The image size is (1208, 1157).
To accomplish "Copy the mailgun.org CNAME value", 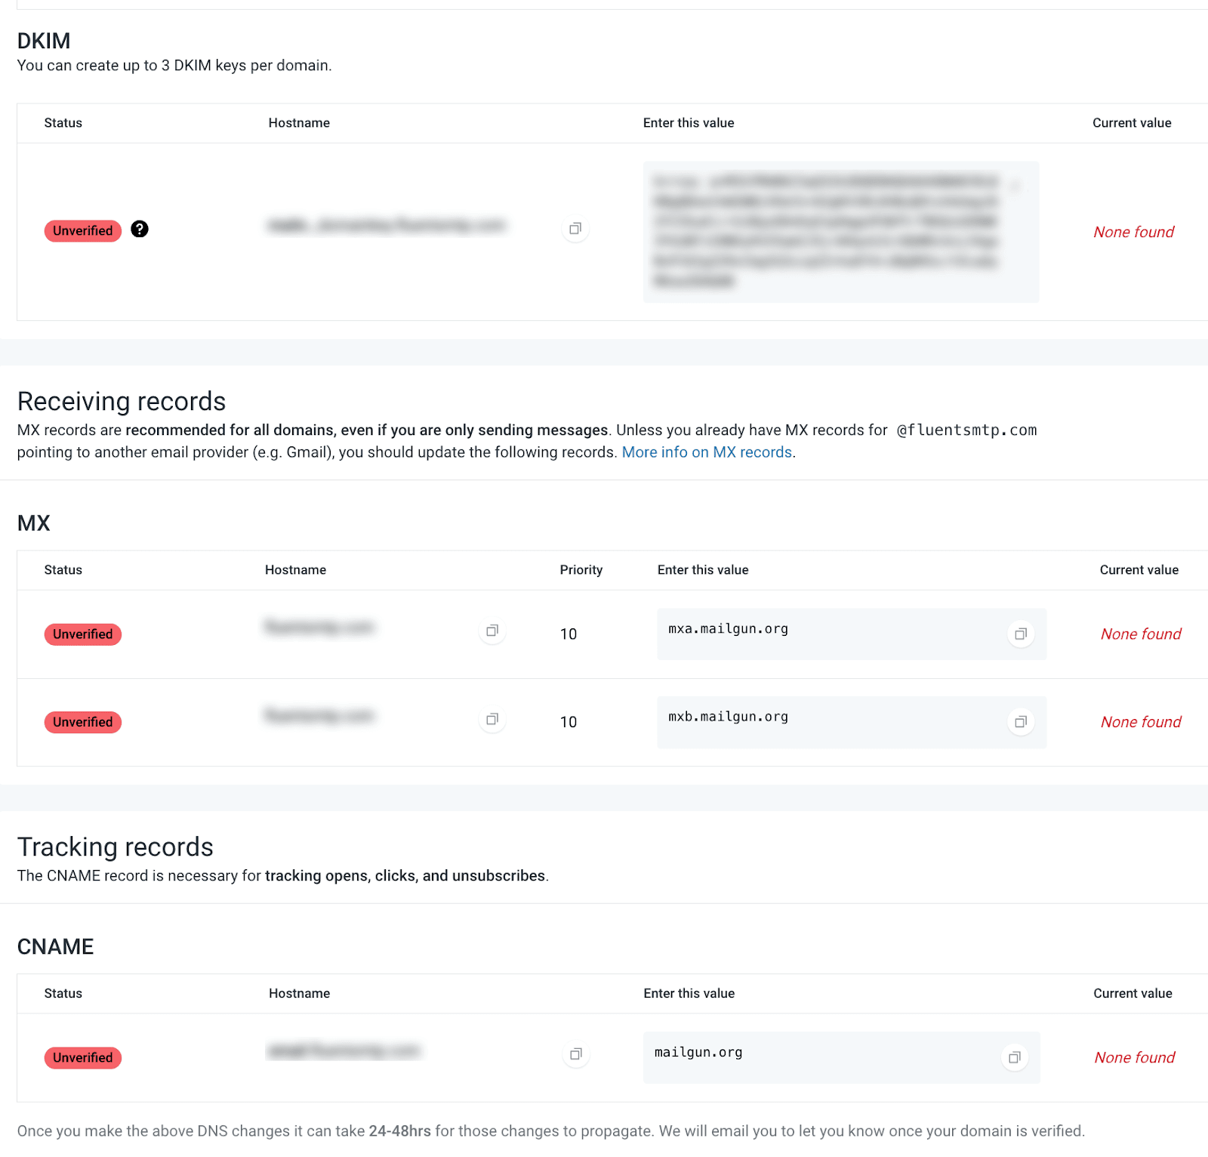I will 1014,1057.
